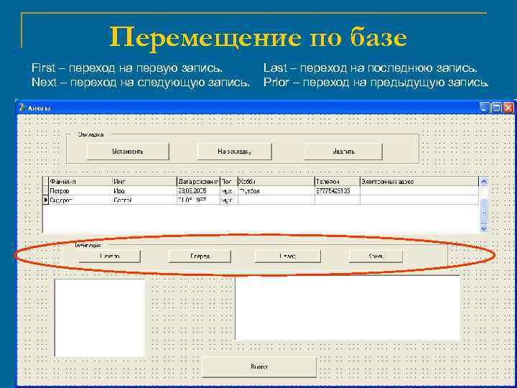Select the Хобби column header

[x=276, y=182]
